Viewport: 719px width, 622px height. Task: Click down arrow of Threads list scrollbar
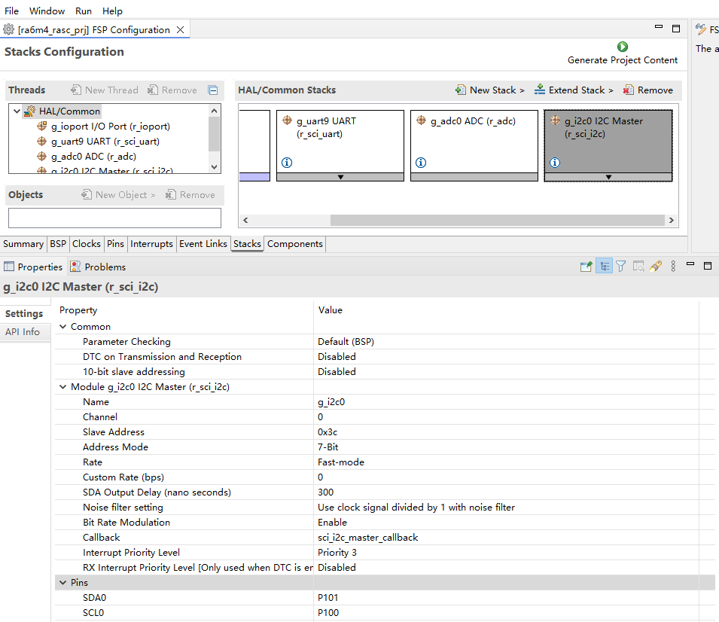tap(214, 167)
